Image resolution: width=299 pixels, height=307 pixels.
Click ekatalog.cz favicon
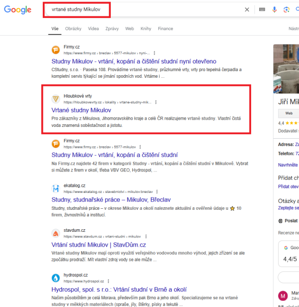pyautogui.click(x=56, y=188)
